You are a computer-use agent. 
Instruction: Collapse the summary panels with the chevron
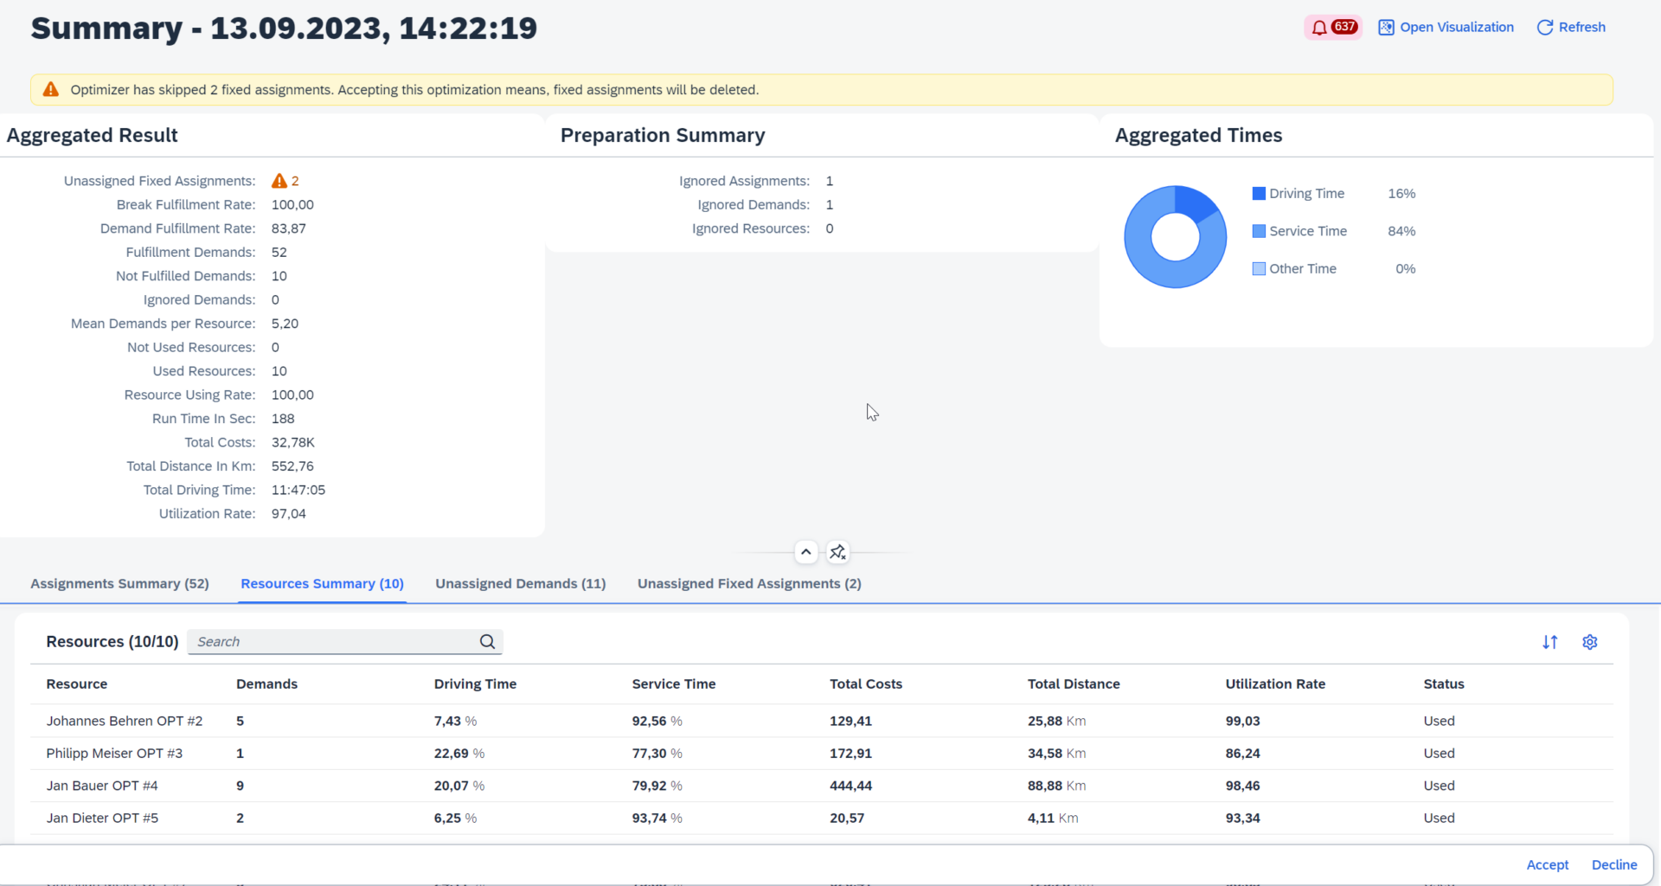(x=805, y=551)
